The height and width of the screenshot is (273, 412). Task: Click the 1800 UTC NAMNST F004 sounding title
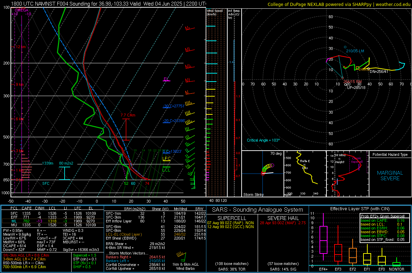tap(109, 4)
